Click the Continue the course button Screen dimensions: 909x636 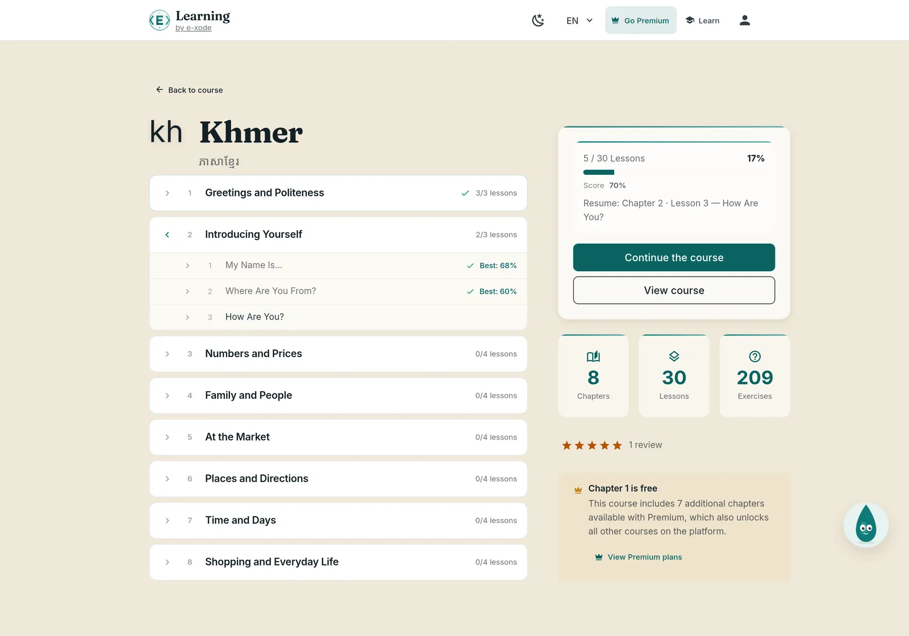click(x=674, y=257)
